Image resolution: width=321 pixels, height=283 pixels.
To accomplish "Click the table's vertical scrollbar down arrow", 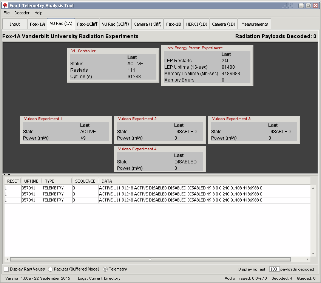I will (313, 254).
